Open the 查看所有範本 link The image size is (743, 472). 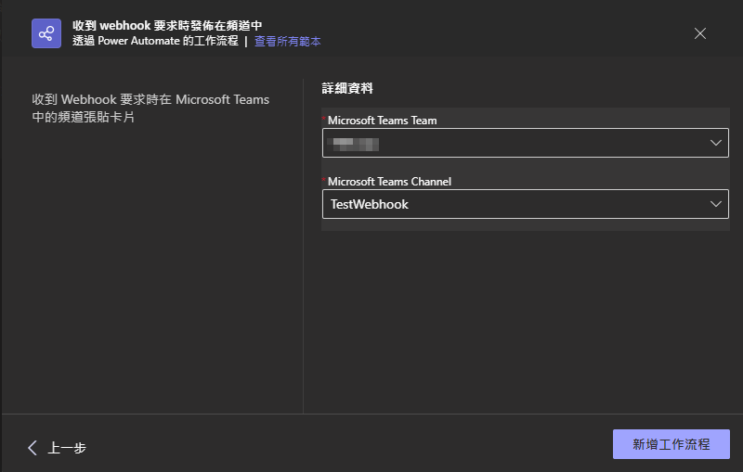point(288,42)
